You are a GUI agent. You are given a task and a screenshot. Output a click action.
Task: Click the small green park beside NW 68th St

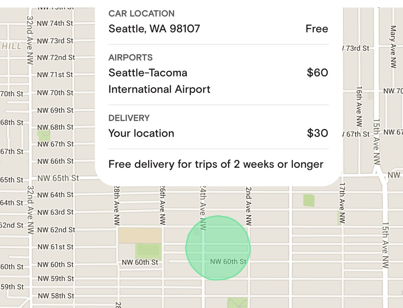(x=43, y=135)
